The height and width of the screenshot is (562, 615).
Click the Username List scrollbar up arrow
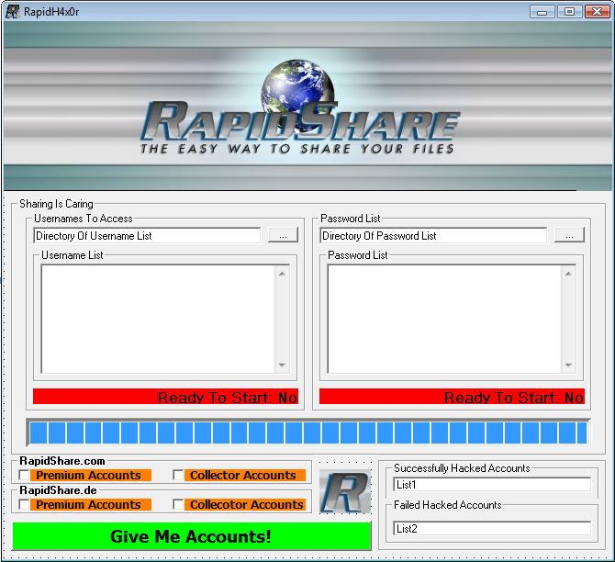(282, 274)
